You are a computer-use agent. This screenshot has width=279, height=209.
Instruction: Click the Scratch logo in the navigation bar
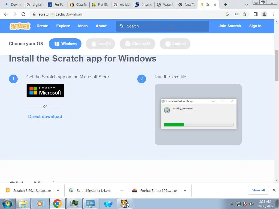click(20, 26)
